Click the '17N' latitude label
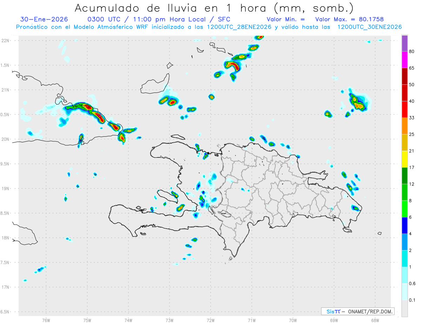 click(5, 287)
